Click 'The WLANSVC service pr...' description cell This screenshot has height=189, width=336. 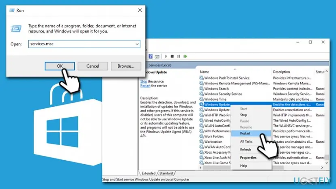pyautogui.click(x=293, y=126)
